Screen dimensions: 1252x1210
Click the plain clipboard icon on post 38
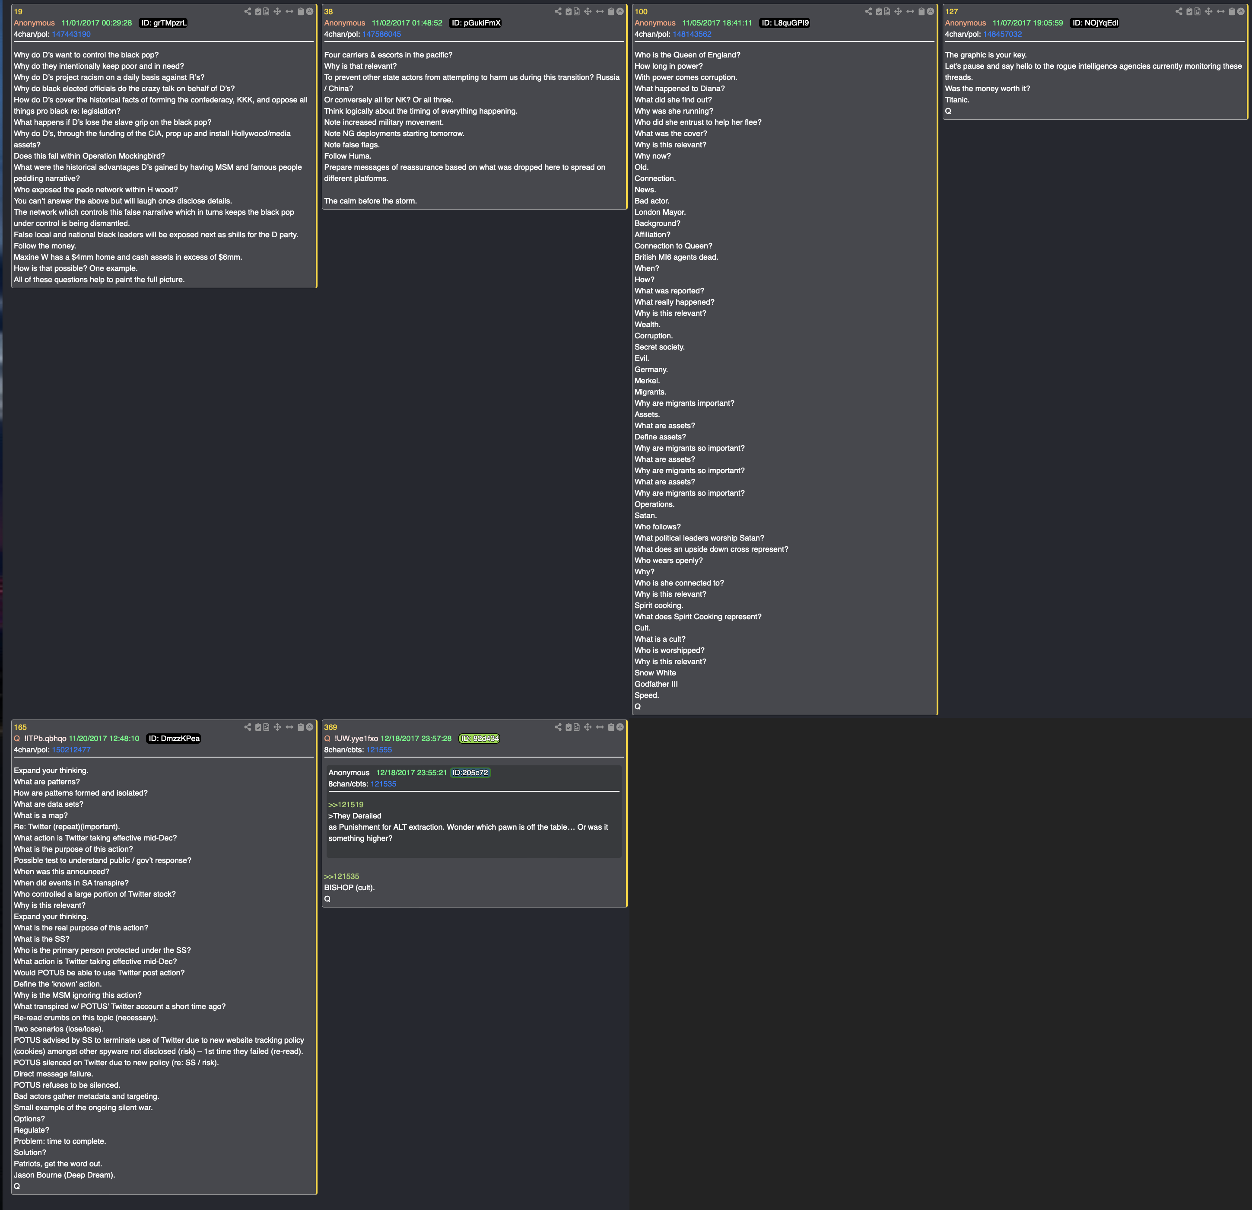(x=611, y=12)
